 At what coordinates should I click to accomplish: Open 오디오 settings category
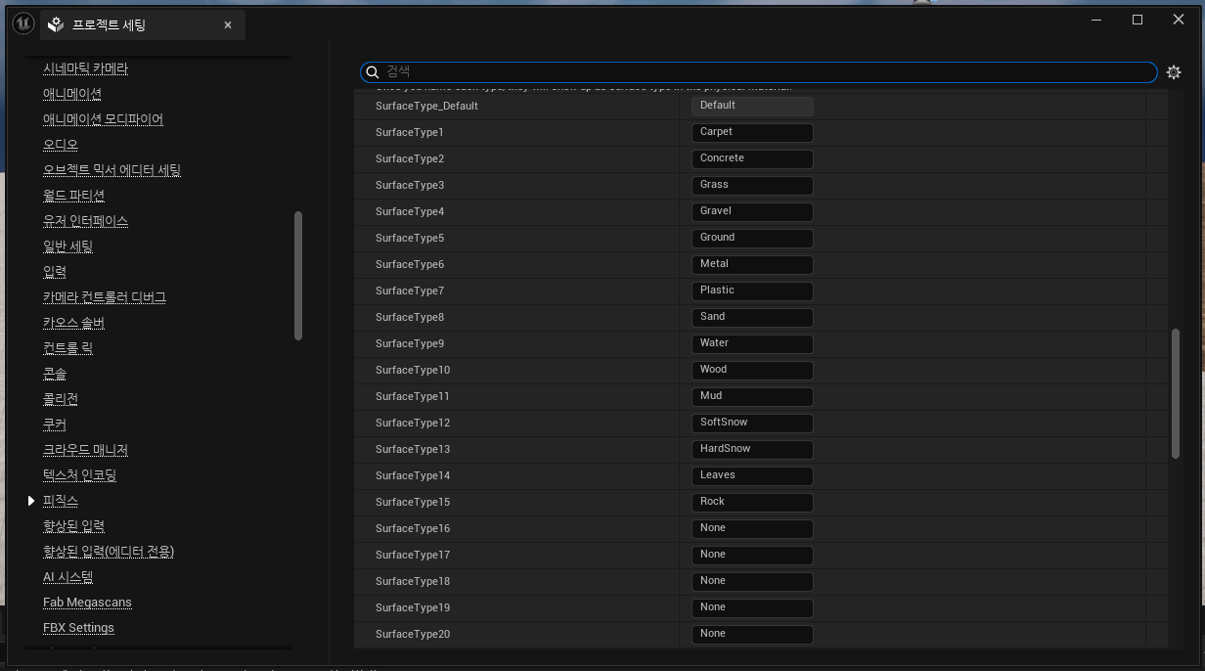[x=61, y=145]
